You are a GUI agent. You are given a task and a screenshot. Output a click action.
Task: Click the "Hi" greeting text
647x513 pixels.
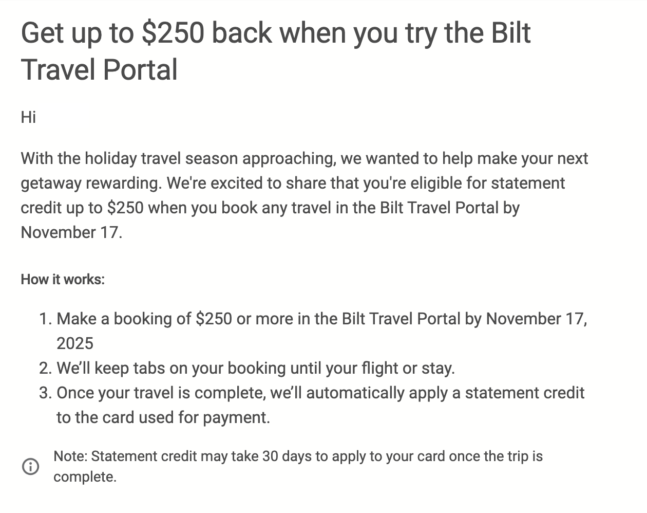tap(28, 117)
